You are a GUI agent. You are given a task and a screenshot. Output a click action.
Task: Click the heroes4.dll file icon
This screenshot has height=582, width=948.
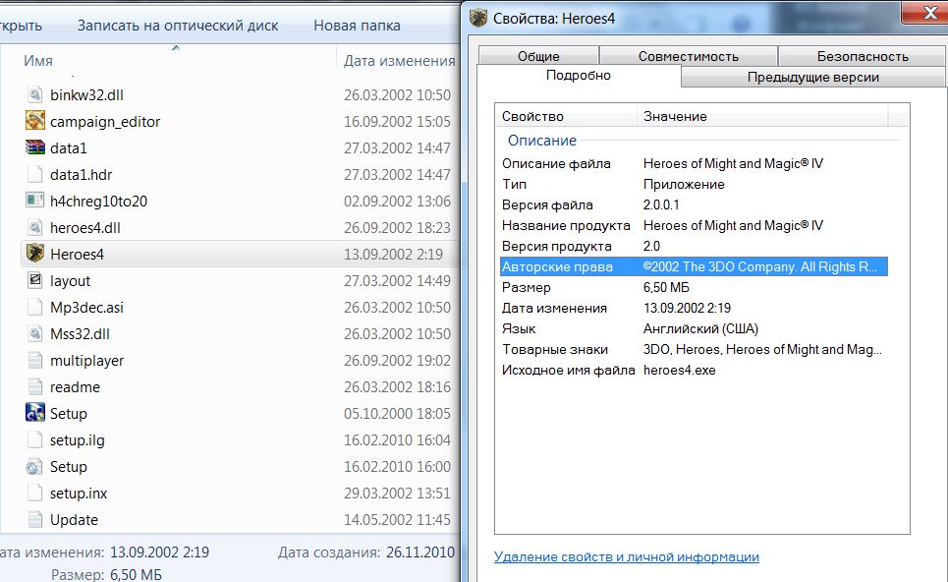pyautogui.click(x=35, y=227)
